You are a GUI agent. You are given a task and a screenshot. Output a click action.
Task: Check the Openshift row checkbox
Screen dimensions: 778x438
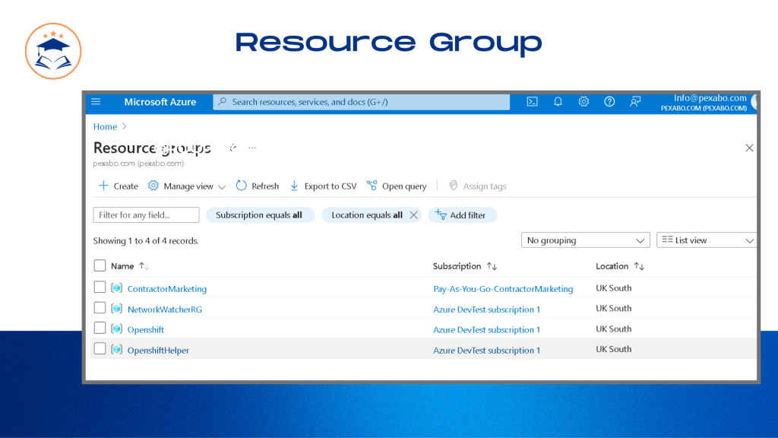pos(100,328)
